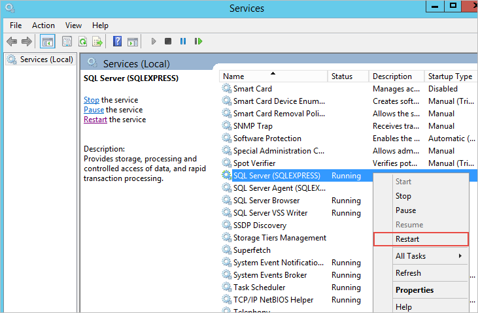Toggle the Show/Hide Console Tree toolbar button

point(47,41)
